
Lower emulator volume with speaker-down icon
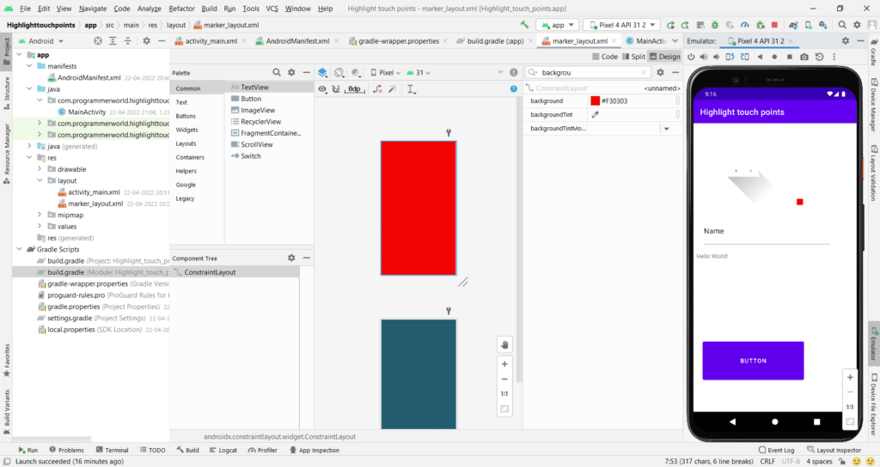716,57
